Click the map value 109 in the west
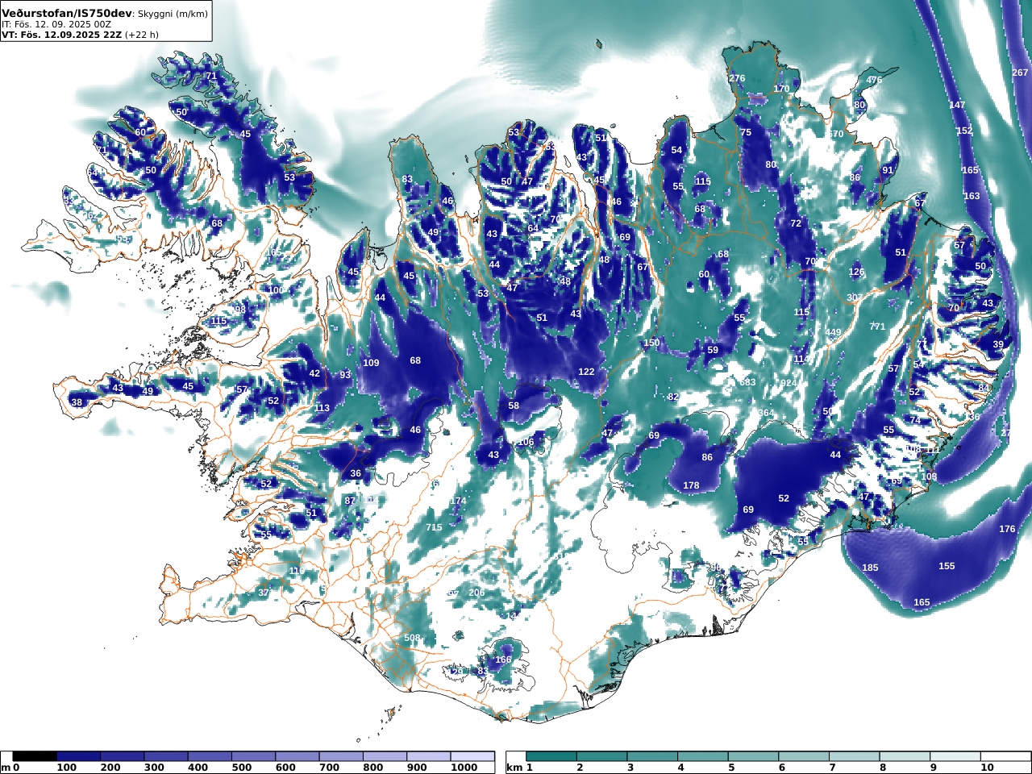The width and height of the screenshot is (1032, 774). click(371, 363)
